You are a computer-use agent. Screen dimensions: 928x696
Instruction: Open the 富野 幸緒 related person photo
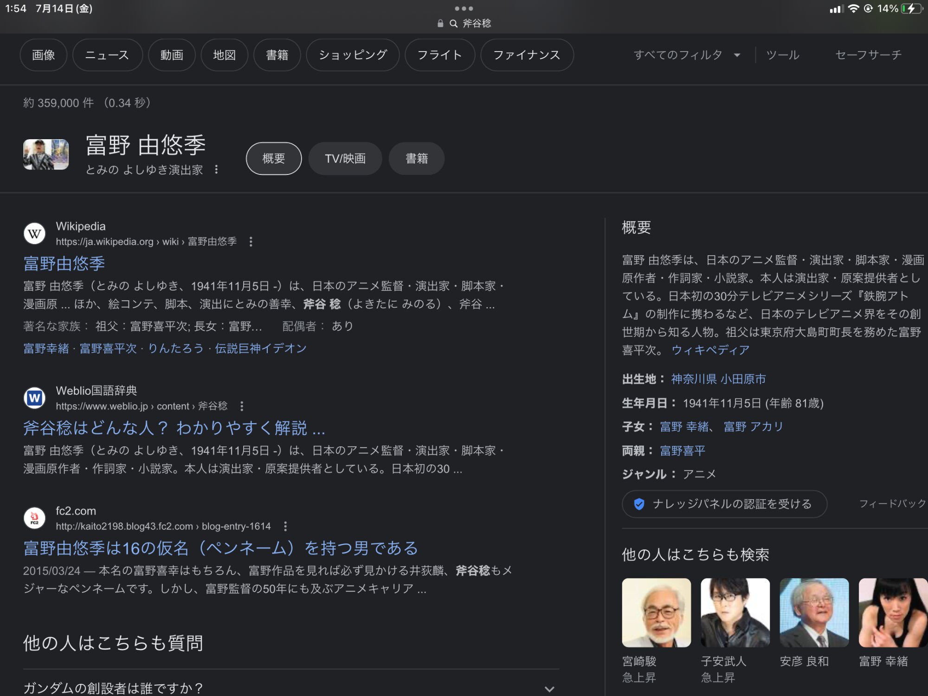(893, 613)
